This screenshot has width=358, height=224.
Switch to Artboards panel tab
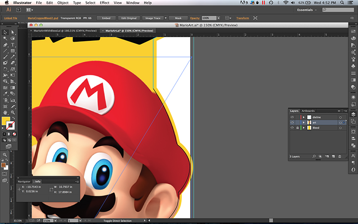click(x=308, y=111)
